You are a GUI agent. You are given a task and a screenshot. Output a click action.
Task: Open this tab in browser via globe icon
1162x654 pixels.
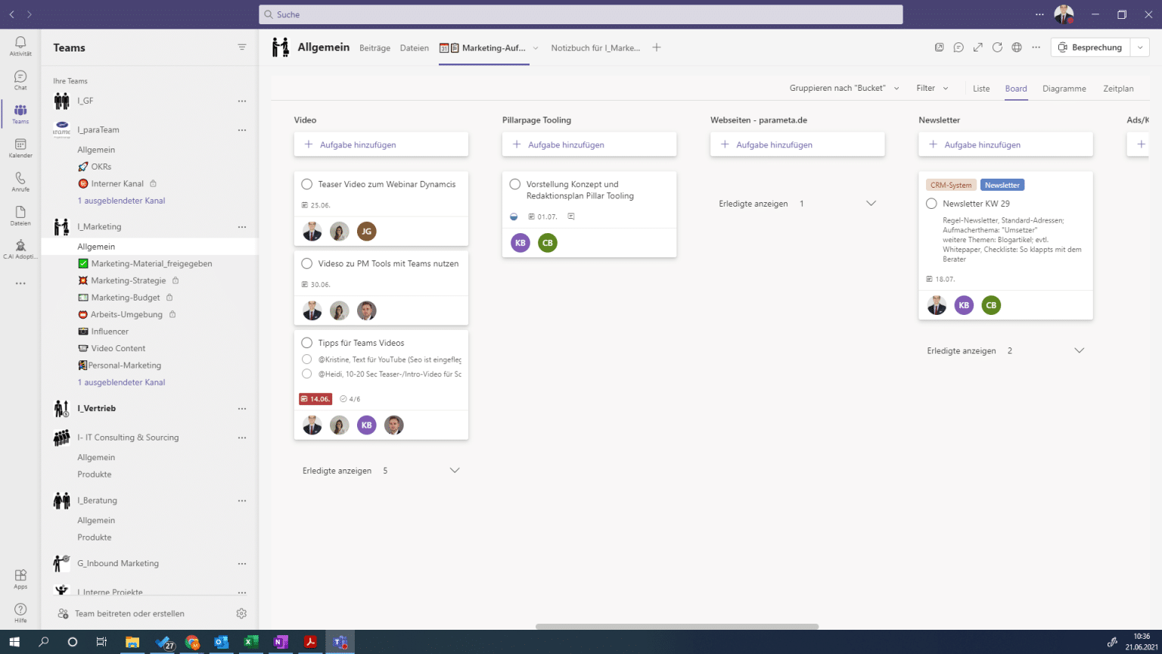(x=1017, y=47)
